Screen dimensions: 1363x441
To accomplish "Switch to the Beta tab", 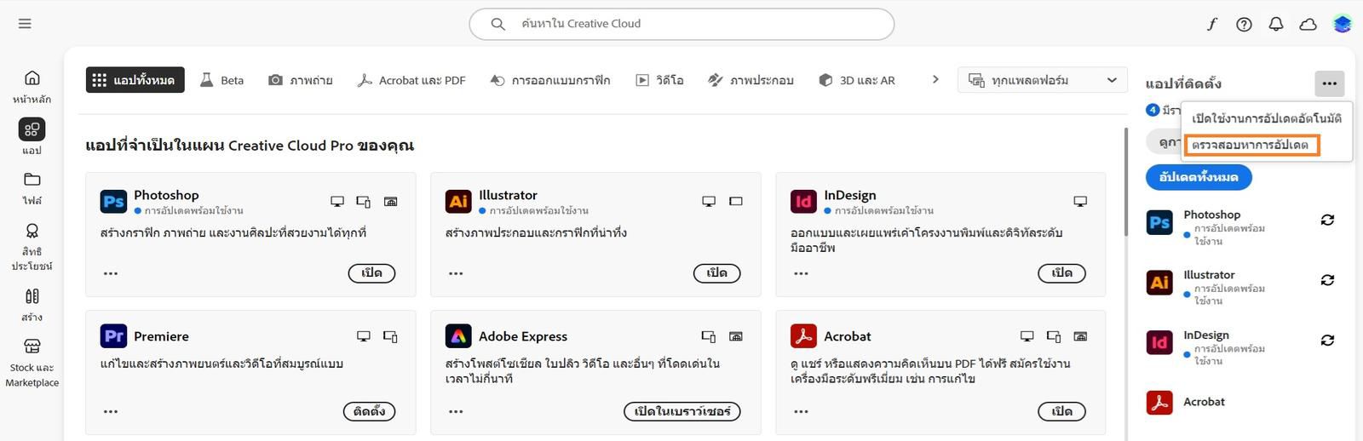I will click(221, 80).
